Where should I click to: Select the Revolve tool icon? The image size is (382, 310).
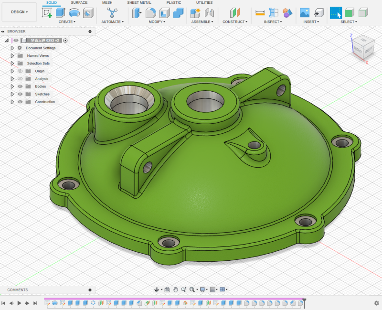point(74,13)
